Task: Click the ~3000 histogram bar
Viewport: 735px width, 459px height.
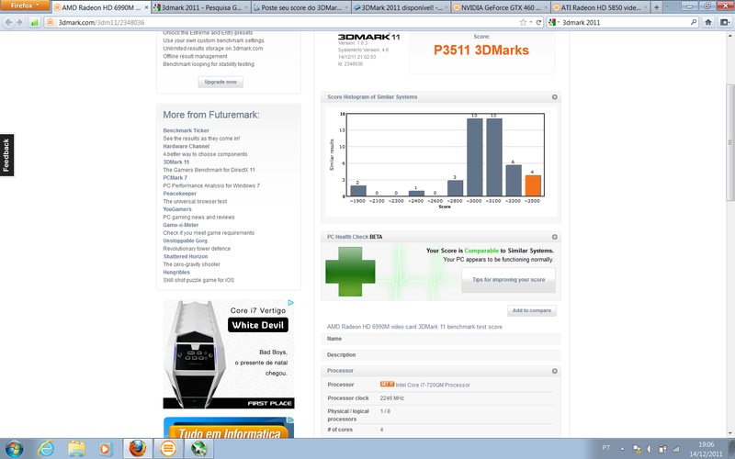Action: tap(474, 157)
